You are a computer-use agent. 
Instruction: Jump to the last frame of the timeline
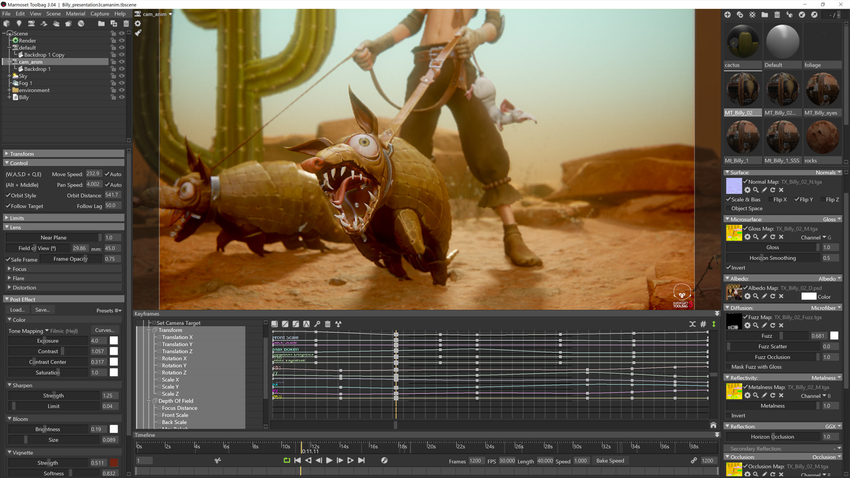click(x=361, y=460)
